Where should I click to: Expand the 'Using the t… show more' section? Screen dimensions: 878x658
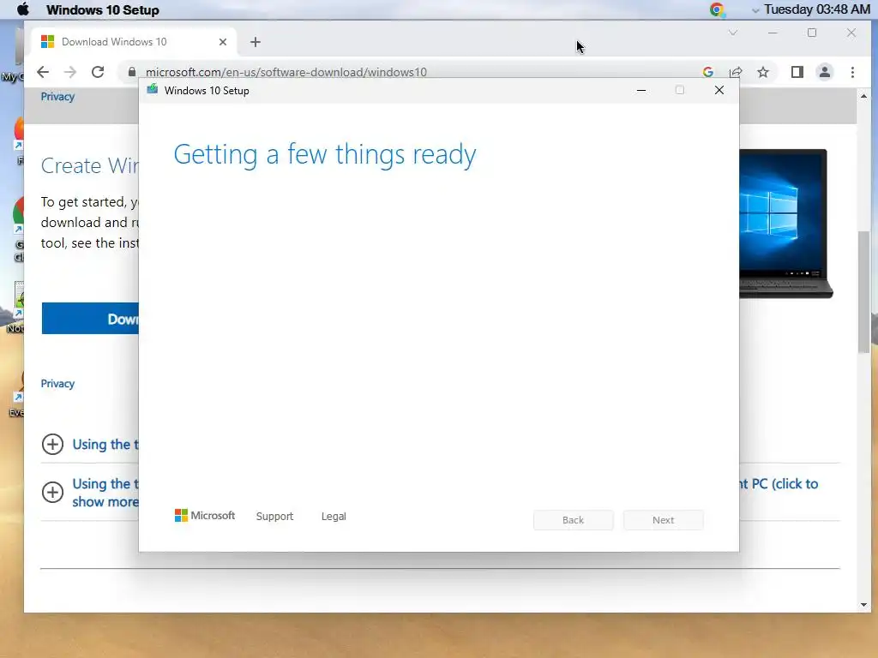[52, 493]
